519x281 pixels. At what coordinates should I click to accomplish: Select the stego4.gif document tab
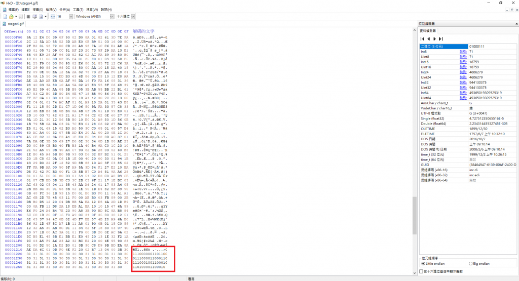pyautogui.click(x=13, y=24)
